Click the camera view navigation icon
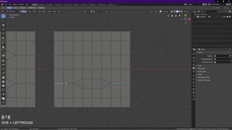232x130 pixels. click(x=172, y=16)
